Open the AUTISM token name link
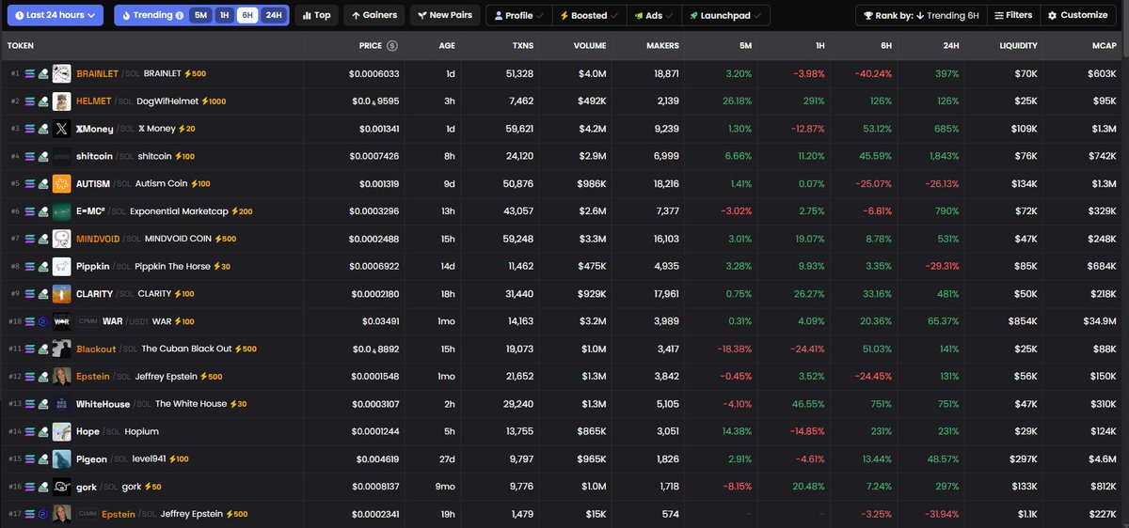 click(x=93, y=184)
